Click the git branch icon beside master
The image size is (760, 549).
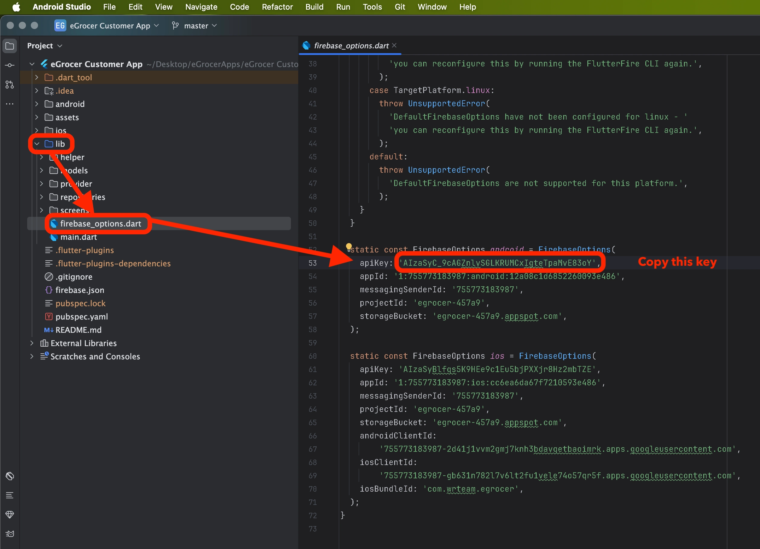pos(175,26)
